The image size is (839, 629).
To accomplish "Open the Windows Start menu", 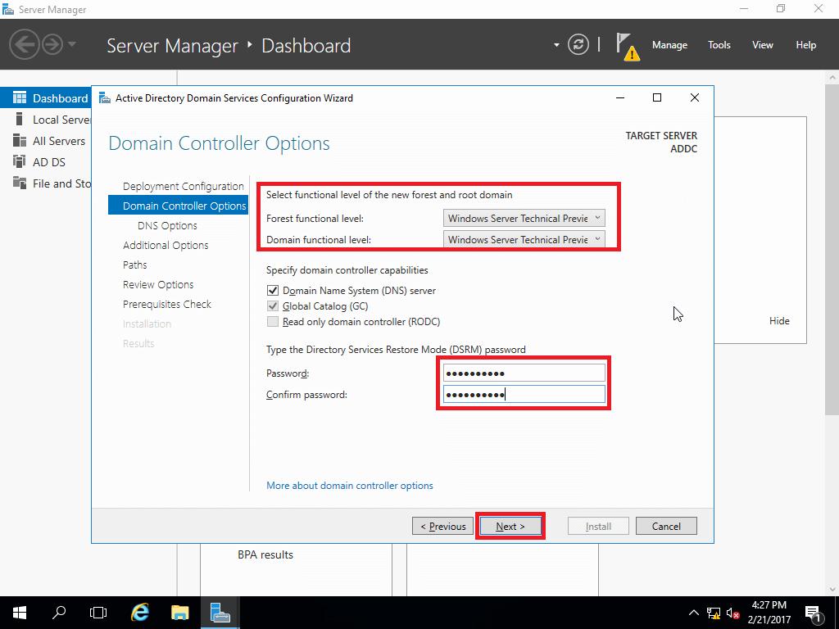I will coord(20,613).
